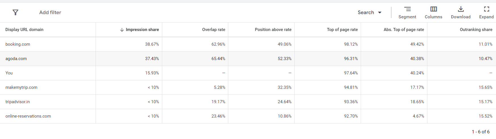Sort by Position above rate header

273,30
